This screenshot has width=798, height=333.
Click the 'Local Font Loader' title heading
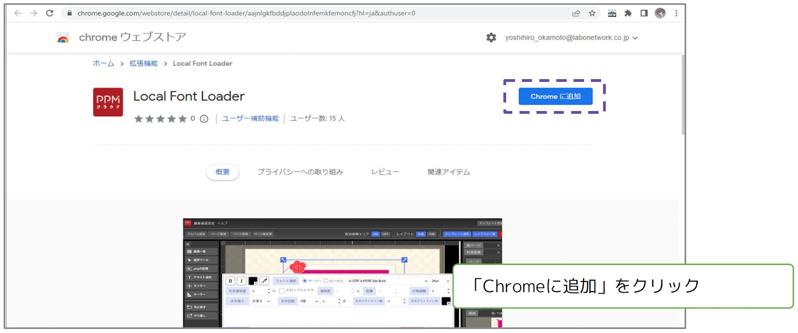[189, 96]
